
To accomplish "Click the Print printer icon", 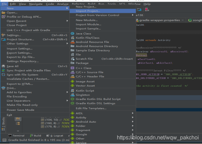I will pos(3,88).
